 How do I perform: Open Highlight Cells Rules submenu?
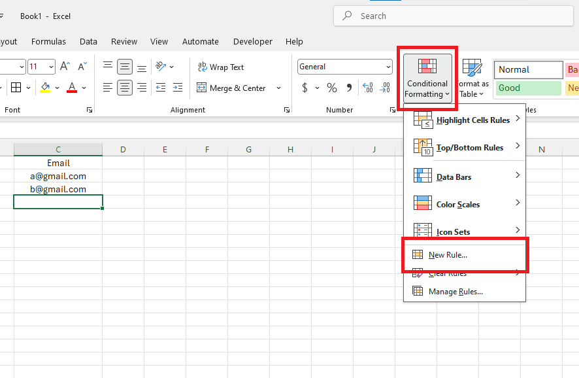click(x=465, y=120)
